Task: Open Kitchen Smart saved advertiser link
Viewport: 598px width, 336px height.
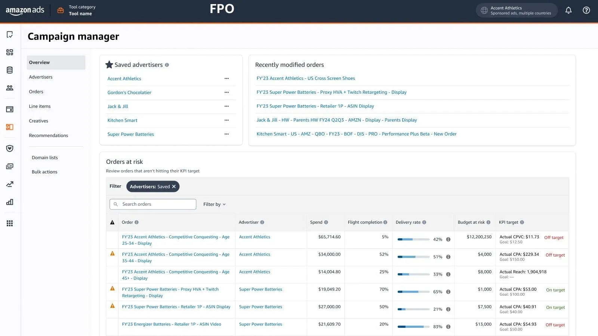Action: [122, 120]
